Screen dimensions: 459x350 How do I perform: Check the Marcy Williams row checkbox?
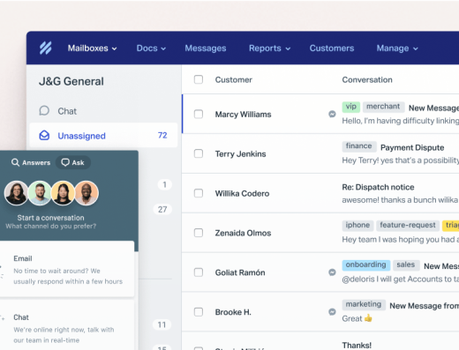coord(199,114)
